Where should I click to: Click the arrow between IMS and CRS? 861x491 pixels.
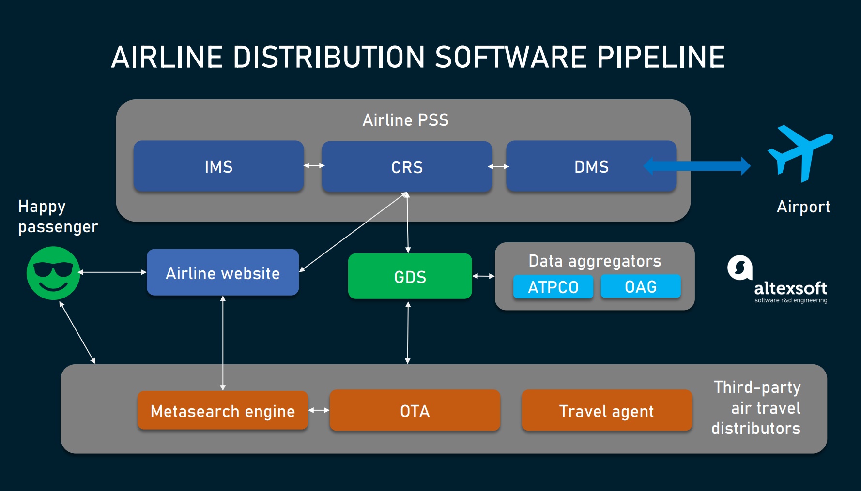pyautogui.click(x=313, y=166)
